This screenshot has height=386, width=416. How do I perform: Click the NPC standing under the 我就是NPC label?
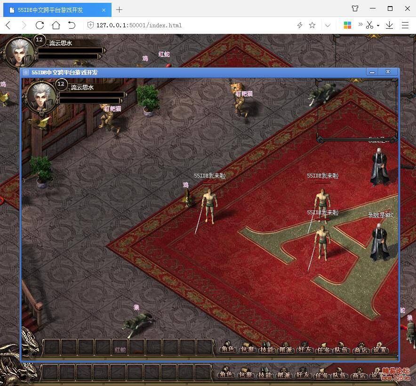(x=379, y=241)
